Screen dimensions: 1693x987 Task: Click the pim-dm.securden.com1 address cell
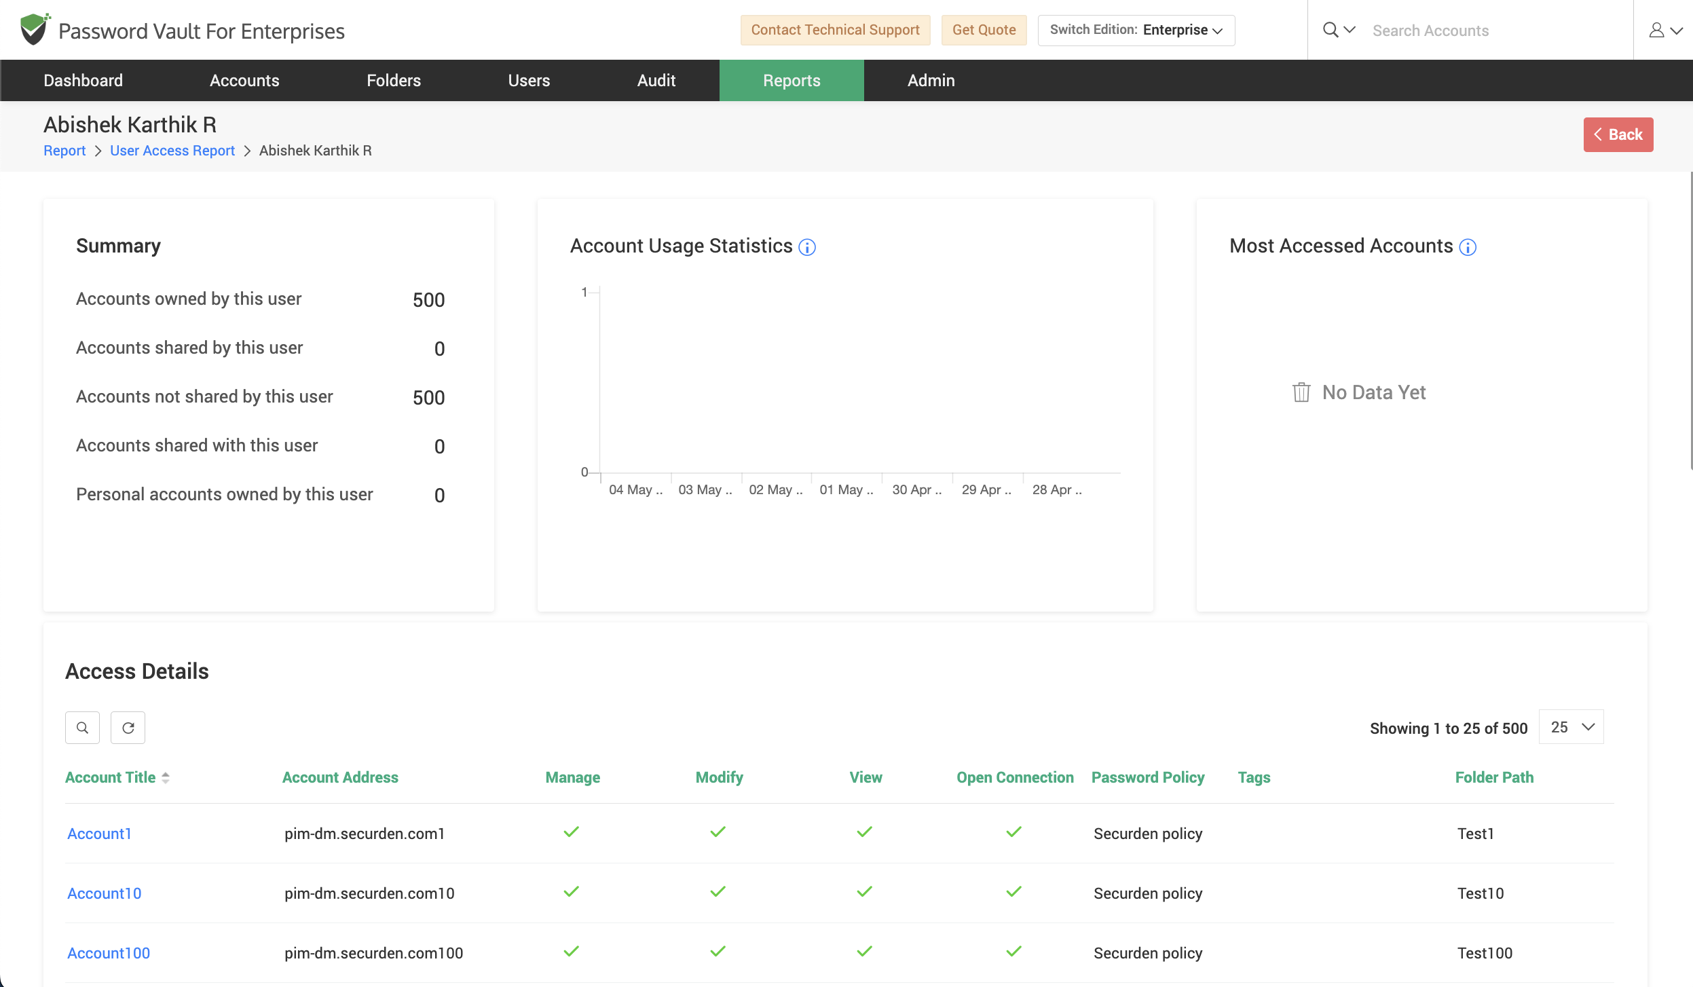[x=365, y=834]
